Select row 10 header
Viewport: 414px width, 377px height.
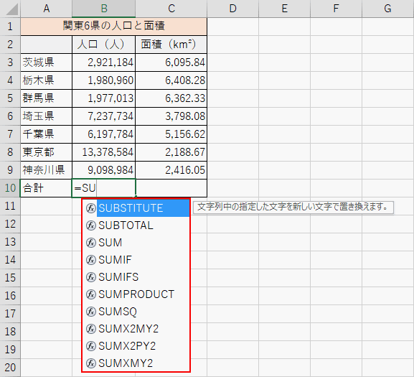[10, 188]
